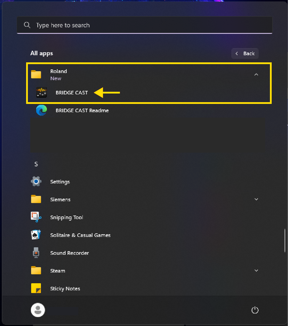Screen dimensions: 288x326
Task: Expand the Siemens folder group
Action: pos(256,199)
